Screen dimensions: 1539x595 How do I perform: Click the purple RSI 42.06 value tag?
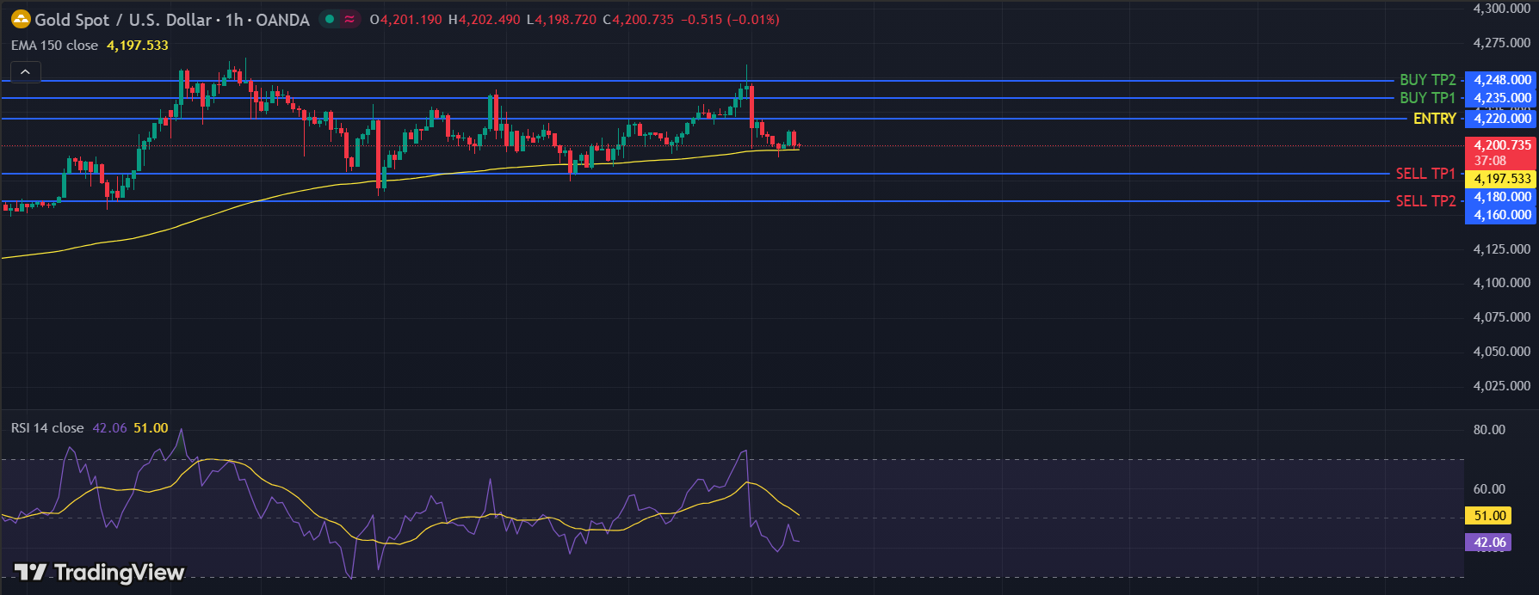[x=1489, y=543]
